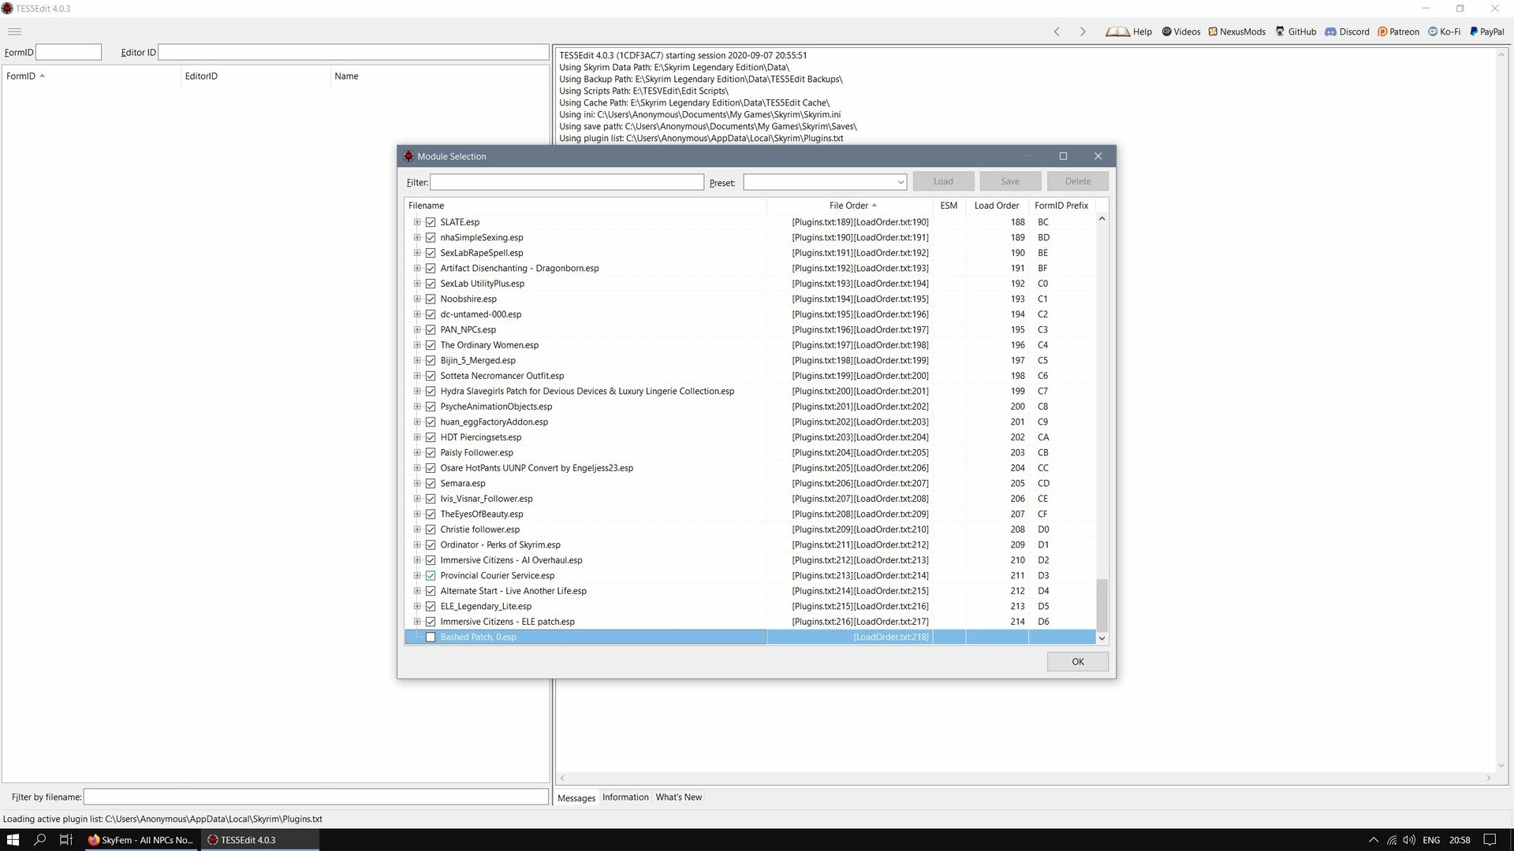Viewport: 1514px width, 851px height.
Task: Open the NexusMods toolbar link
Action: point(1236,32)
